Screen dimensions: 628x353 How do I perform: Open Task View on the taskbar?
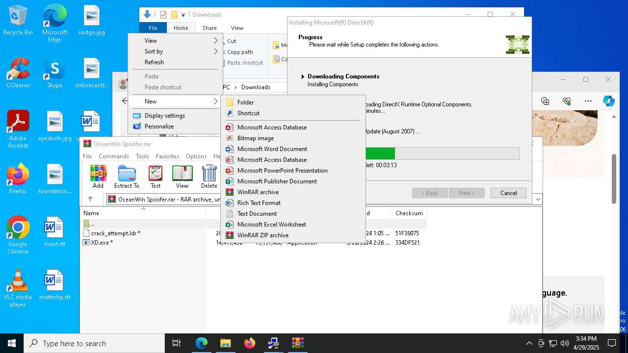pos(177,343)
